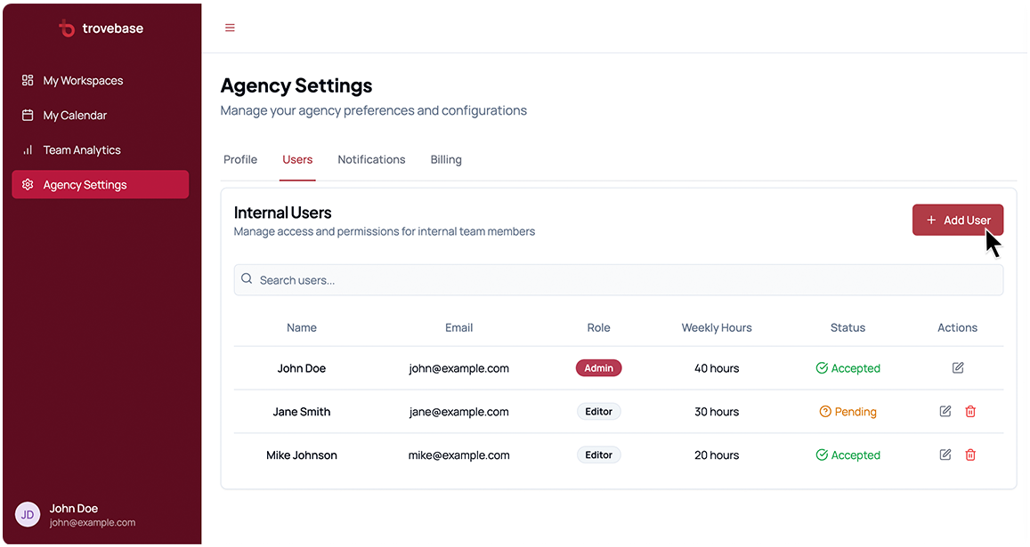Click the Add User button
Viewport: 1030px width, 547px height.
click(958, 220)
